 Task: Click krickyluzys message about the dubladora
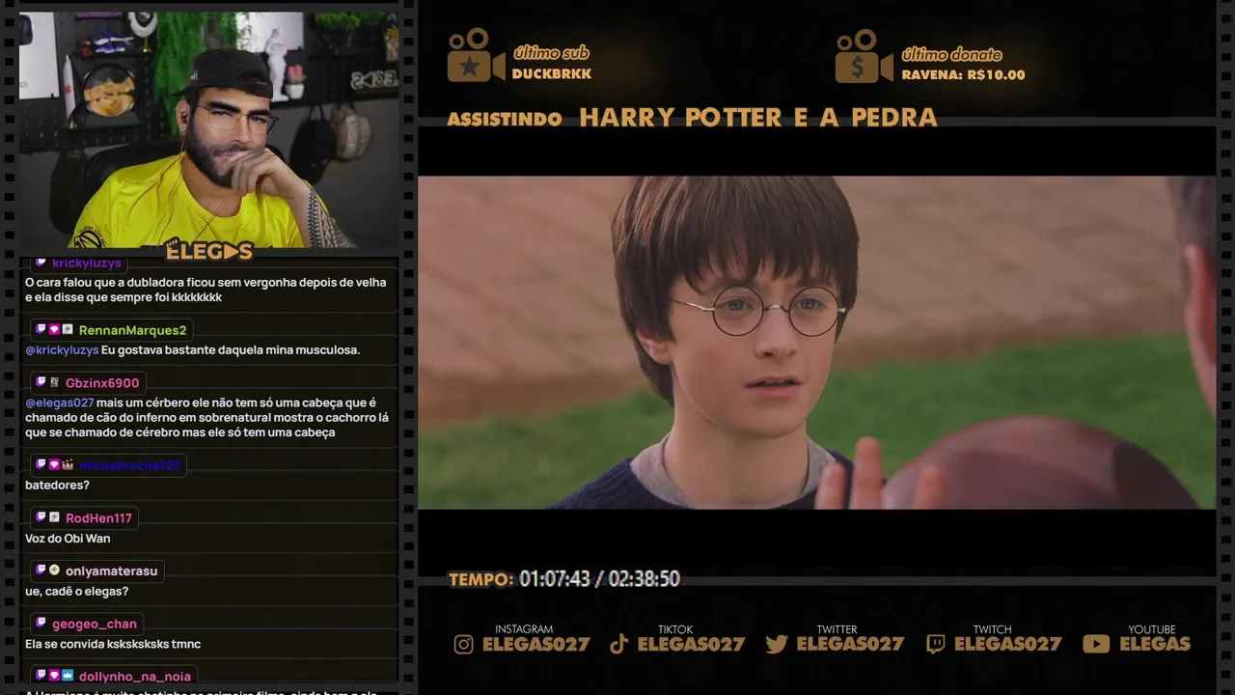coord(206,290)
